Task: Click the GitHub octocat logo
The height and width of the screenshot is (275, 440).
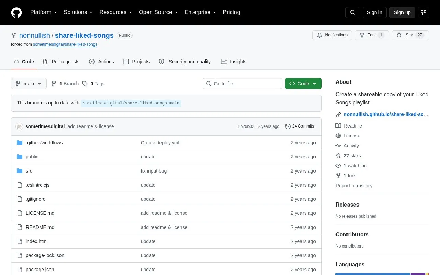Action: [16, 12]
